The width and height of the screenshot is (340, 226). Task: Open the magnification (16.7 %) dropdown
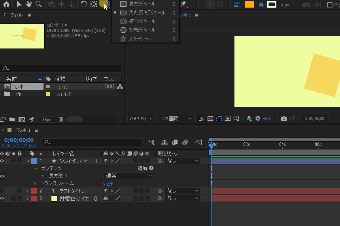point(141,118)
